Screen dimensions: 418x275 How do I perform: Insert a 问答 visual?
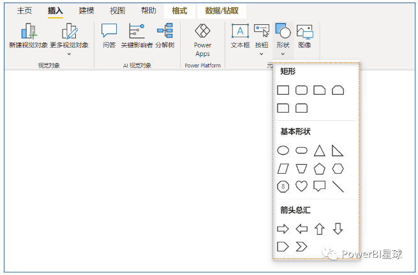click(109, 36)
